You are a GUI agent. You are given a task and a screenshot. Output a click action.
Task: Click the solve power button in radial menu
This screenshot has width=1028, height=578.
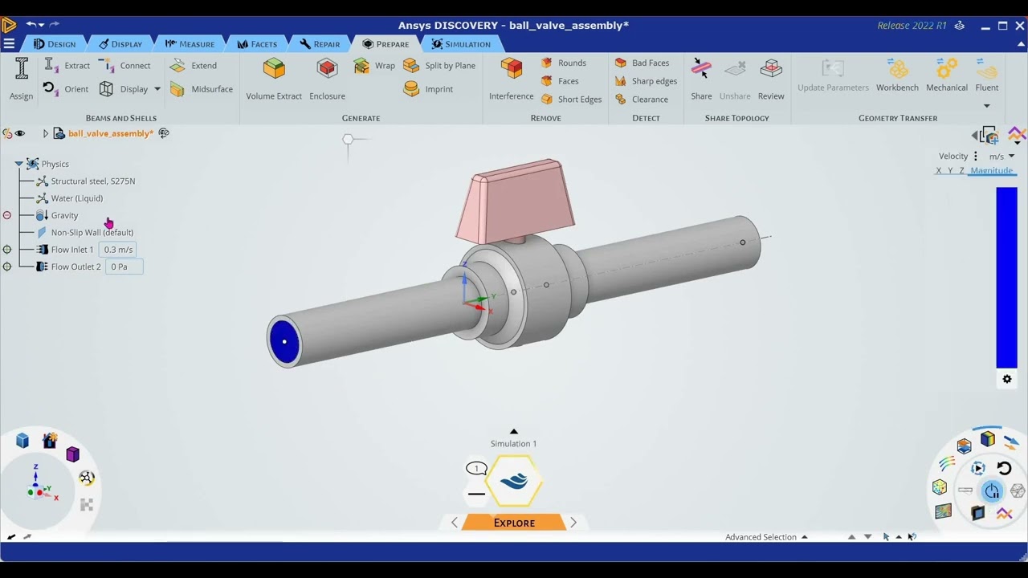tap(993, 490)
